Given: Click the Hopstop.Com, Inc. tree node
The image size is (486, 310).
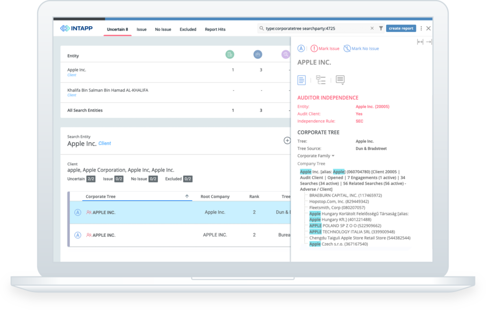Looking at the screenshot, I should 339,201.
